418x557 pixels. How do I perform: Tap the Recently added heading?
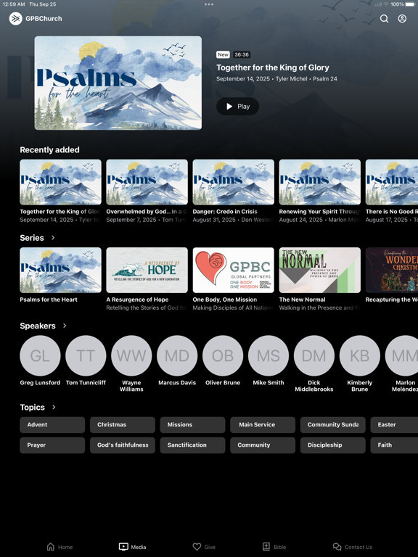[x=50, y=150]
